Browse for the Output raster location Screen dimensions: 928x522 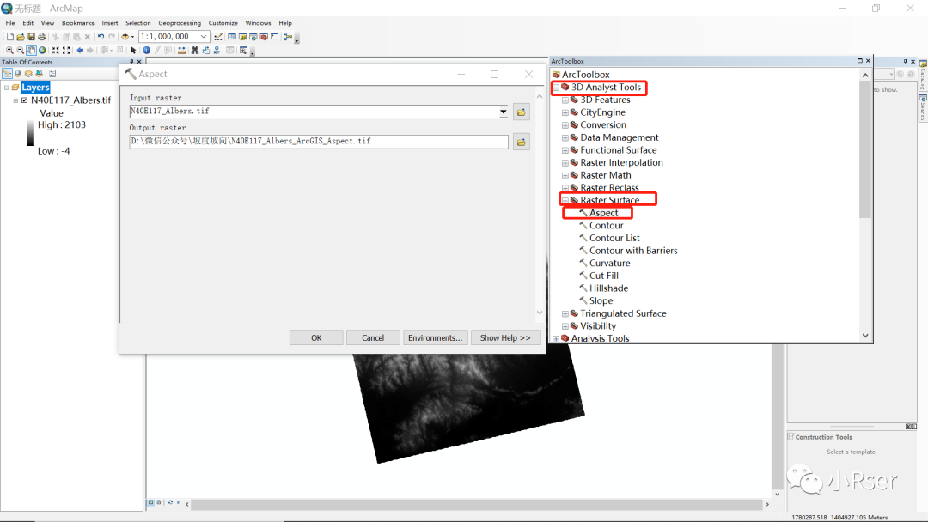pyautogui.click(x=522, y=142)
